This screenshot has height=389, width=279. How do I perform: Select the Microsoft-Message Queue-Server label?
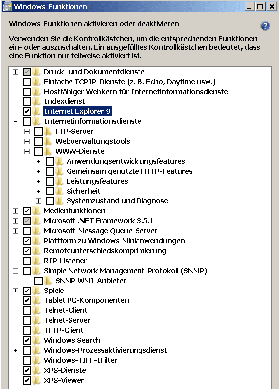(x=100, y=231)
